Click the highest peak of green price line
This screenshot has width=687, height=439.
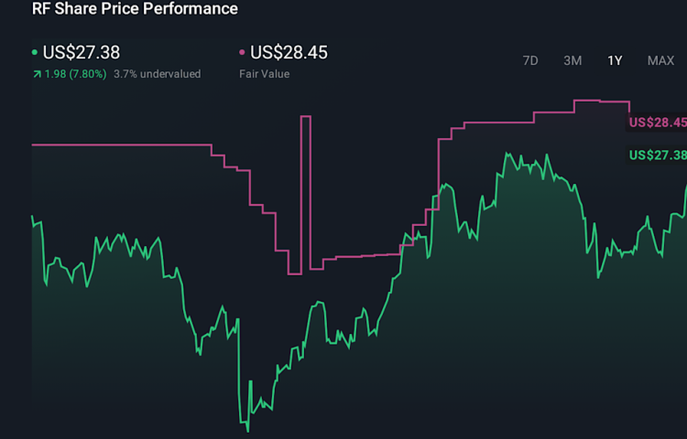click(506, 155)
